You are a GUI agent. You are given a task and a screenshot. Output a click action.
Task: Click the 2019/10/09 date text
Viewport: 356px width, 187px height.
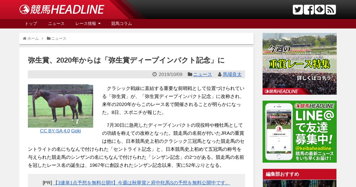click(x=171, y=74)
